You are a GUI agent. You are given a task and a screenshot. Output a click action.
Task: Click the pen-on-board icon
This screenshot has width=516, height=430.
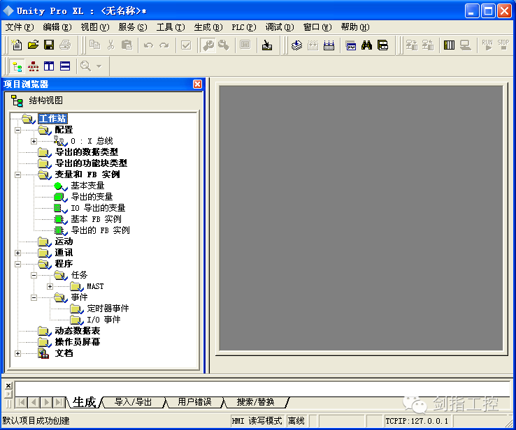267,45
